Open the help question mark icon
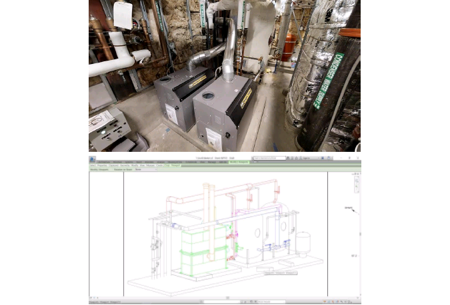Image resolution: width=450 pixels, height=305 pixels. [x=329, y=158]
